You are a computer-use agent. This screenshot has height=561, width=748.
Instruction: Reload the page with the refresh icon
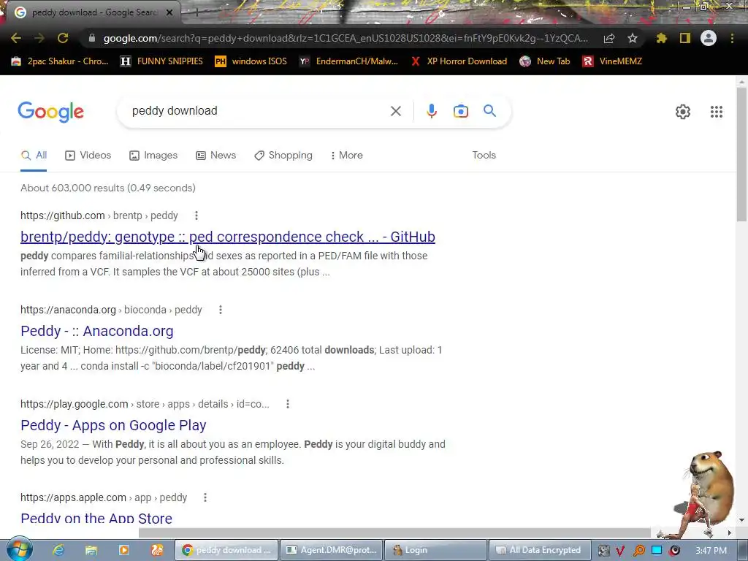coord(63,38)
